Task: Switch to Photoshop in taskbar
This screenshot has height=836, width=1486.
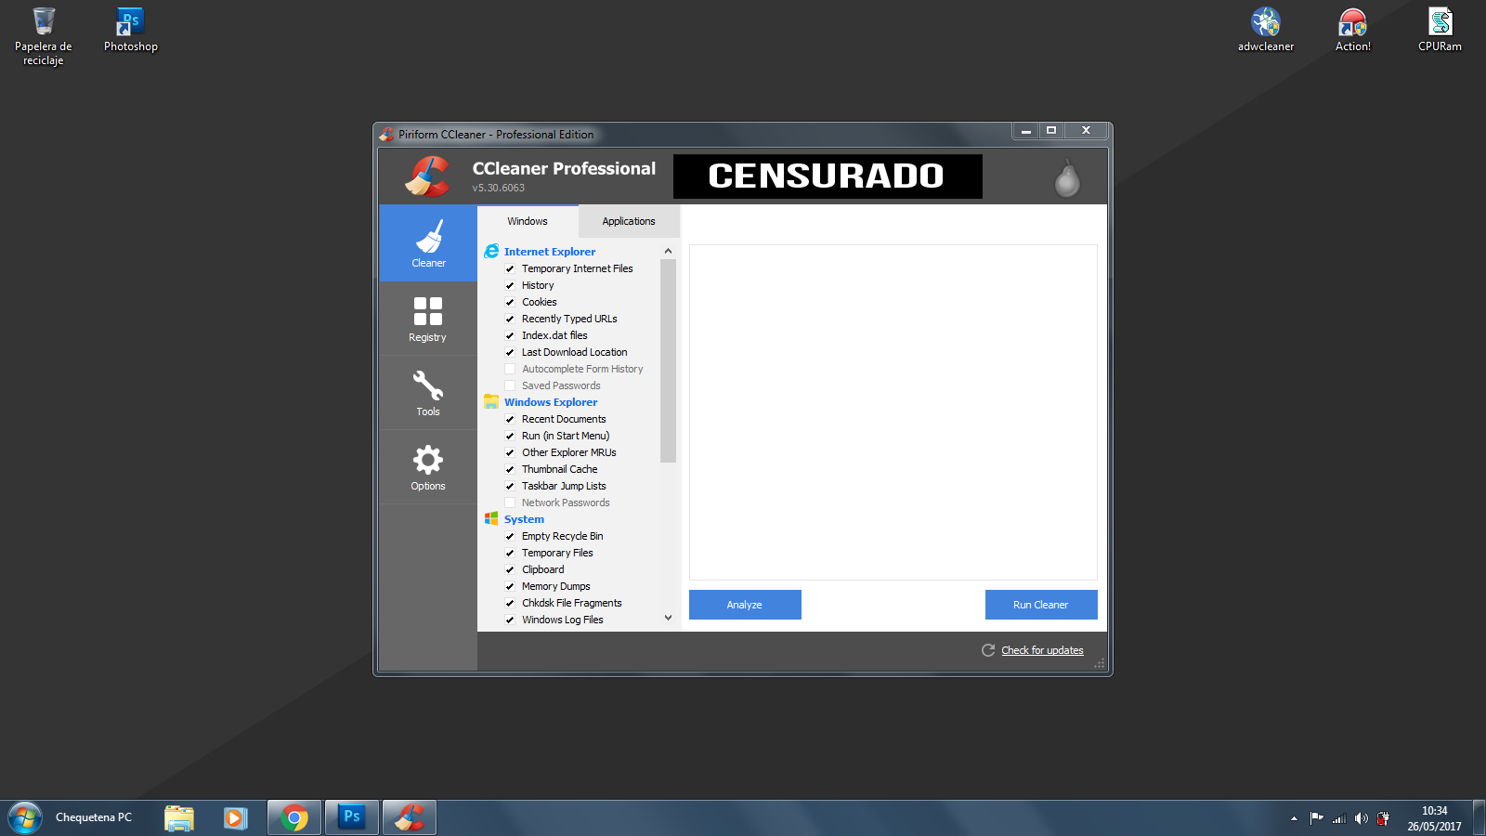Action: pyautogui.click(x=352, y=818)
